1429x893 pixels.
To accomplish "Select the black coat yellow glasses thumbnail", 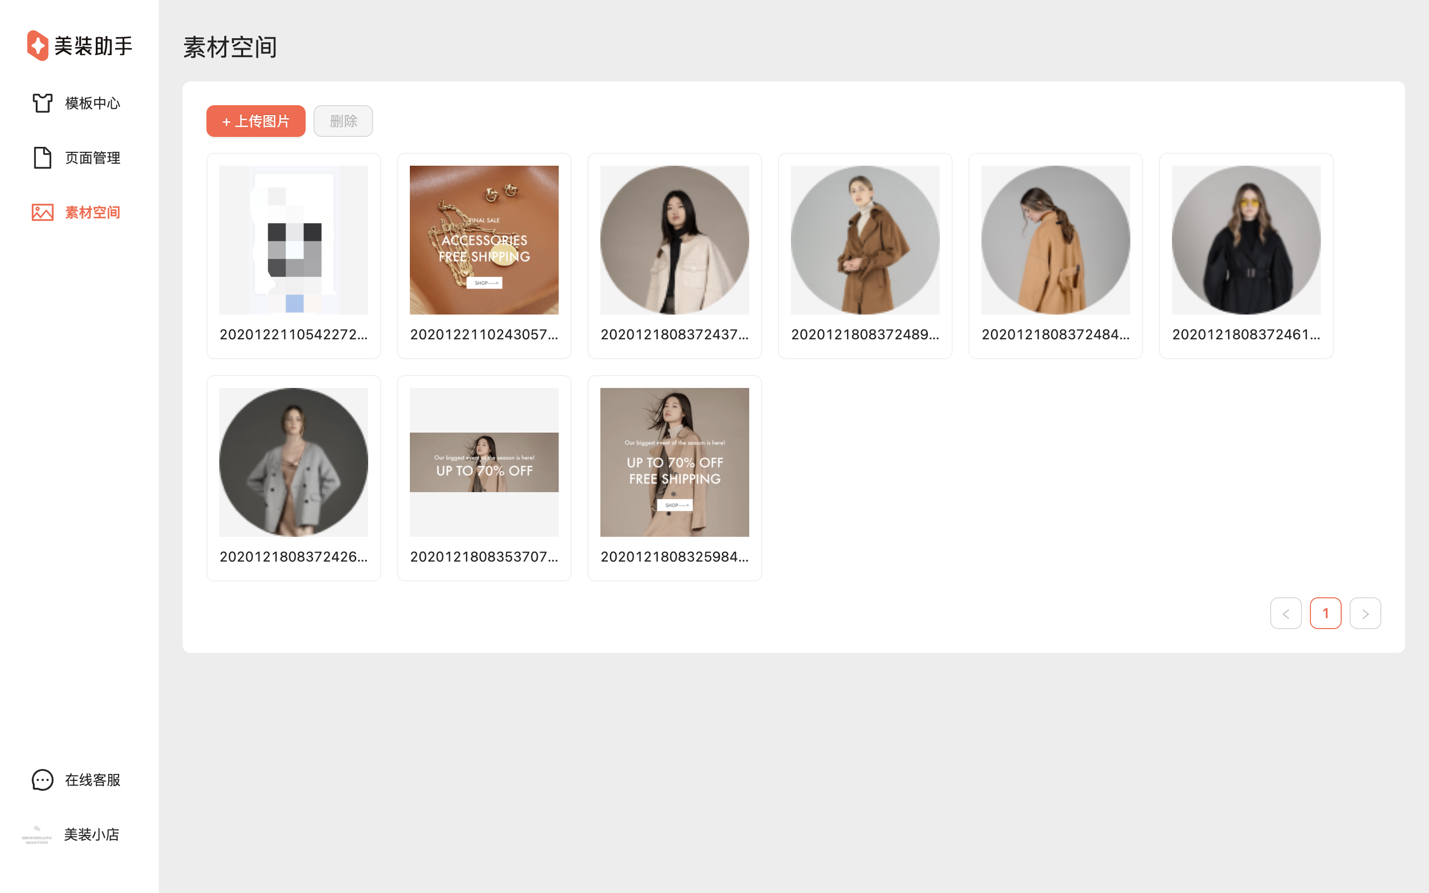I will point(1246,240).
